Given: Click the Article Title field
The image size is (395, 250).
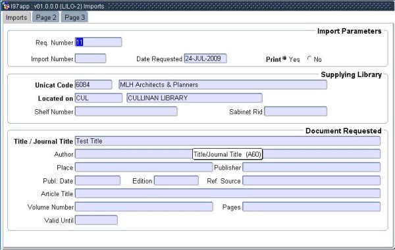Looking at the screenshot, I should pyautogui.click(x=228, y=193).
